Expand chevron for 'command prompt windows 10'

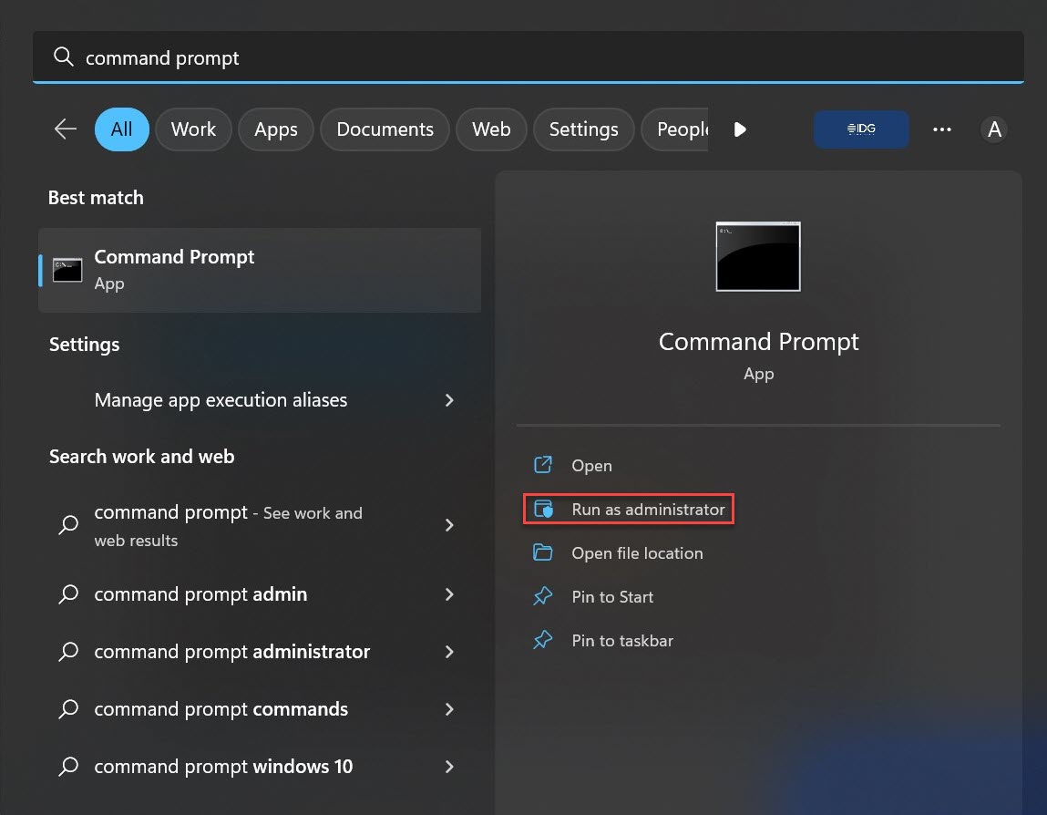pyautogui.click(x=449, y=767)
